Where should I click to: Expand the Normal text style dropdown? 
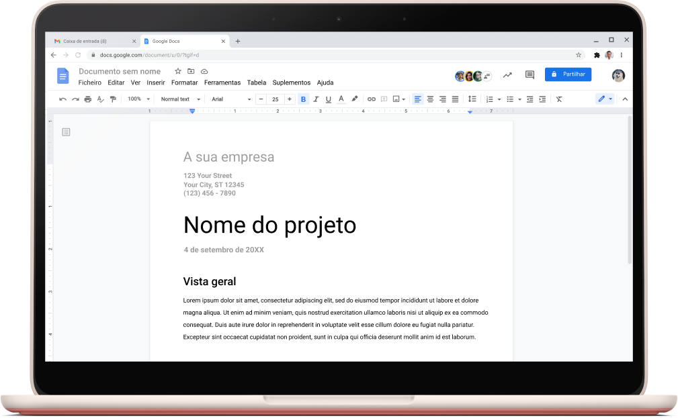click(180, 99)
